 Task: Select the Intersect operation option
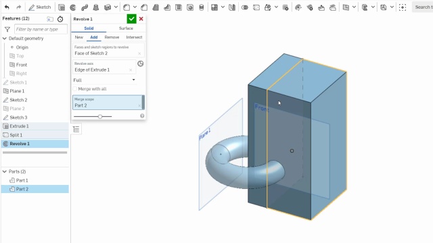coord(134,37)
